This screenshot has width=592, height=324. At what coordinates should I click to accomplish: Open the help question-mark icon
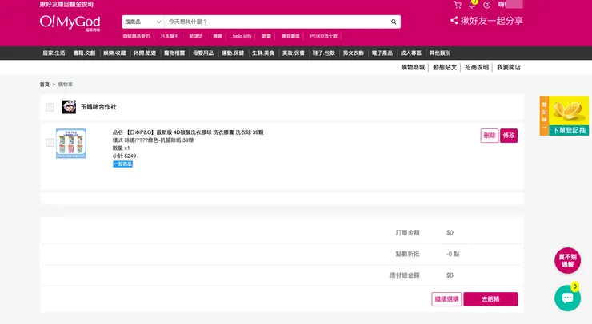tap(487, 5)
